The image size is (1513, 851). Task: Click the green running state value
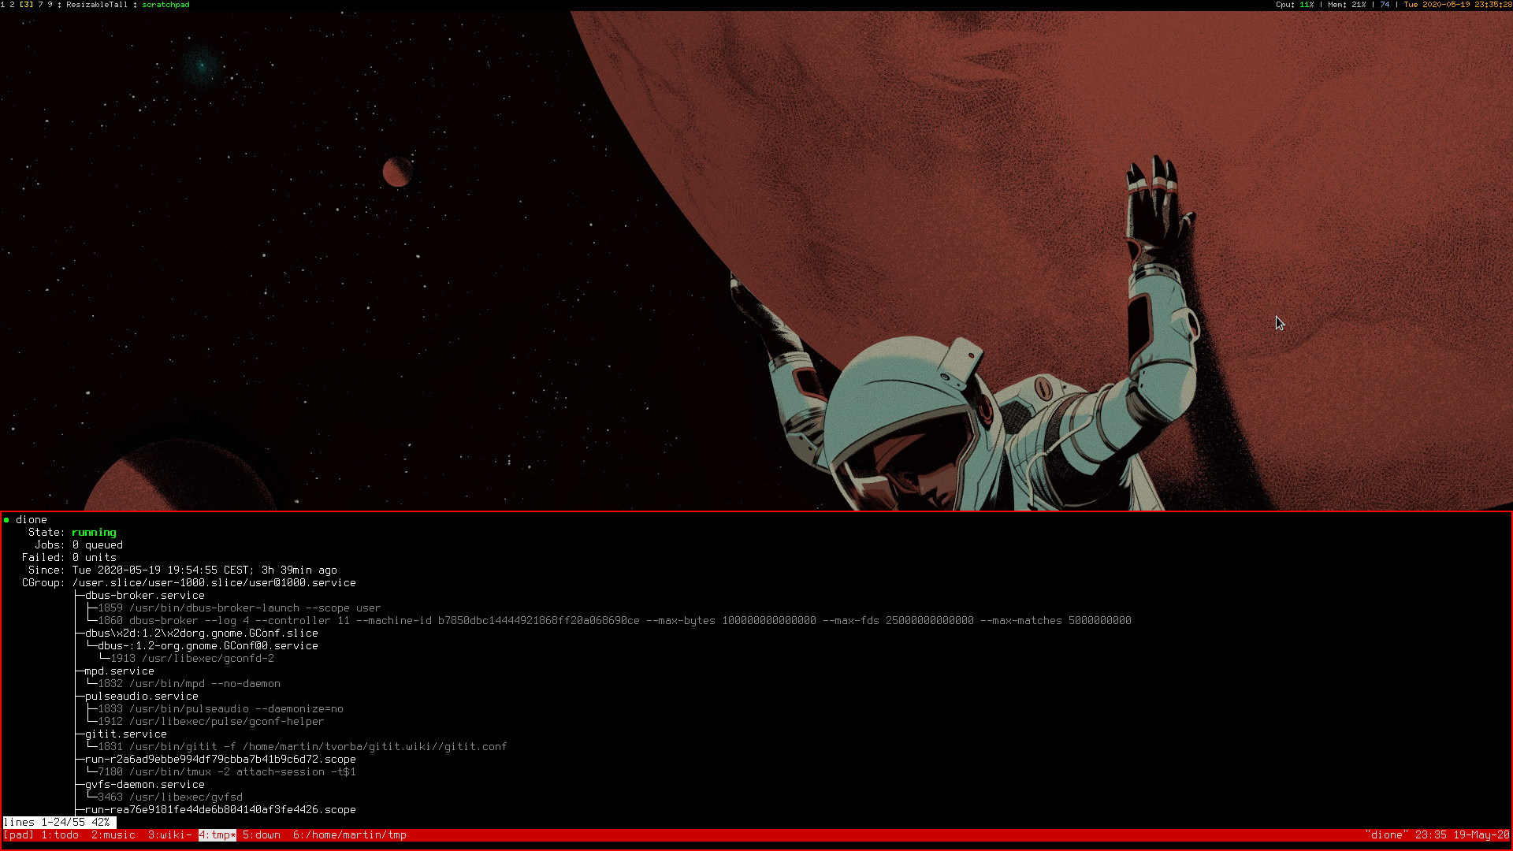click(x=95, y=533)
